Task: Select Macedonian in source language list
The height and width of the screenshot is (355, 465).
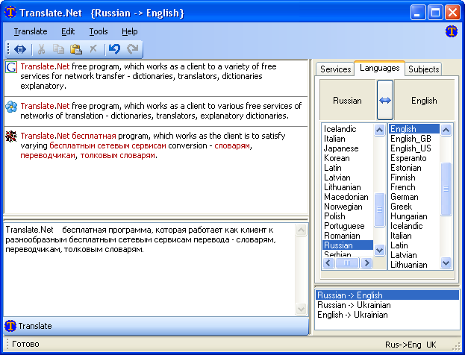Action: click(348, 197)
